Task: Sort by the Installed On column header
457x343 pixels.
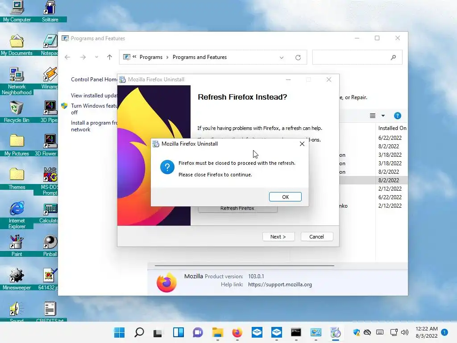Action: coord(392,128)
